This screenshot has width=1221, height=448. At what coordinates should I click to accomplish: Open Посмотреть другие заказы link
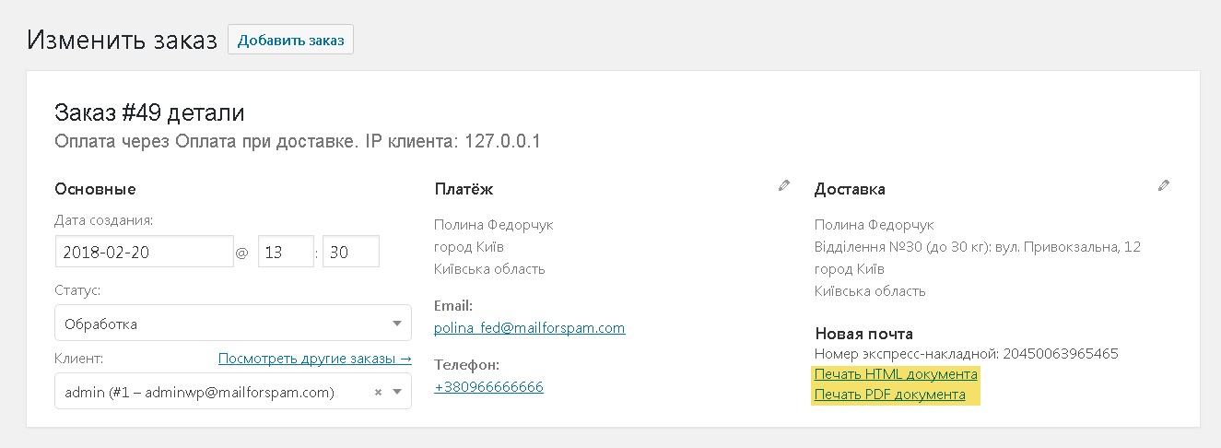(x=315, y=358)
